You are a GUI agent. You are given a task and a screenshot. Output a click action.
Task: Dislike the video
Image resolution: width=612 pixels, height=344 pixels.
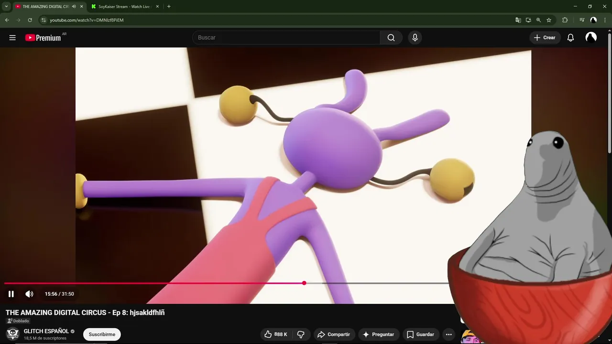(x=301, y=334)
